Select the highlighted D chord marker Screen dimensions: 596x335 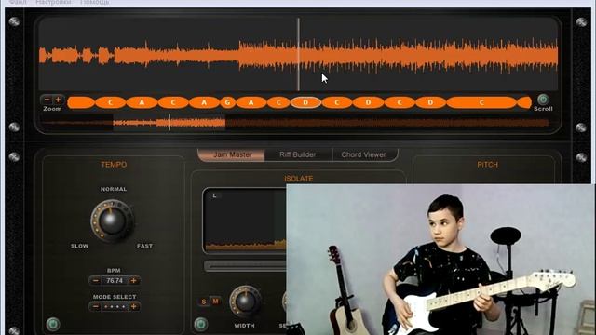(x=305, y=102)
